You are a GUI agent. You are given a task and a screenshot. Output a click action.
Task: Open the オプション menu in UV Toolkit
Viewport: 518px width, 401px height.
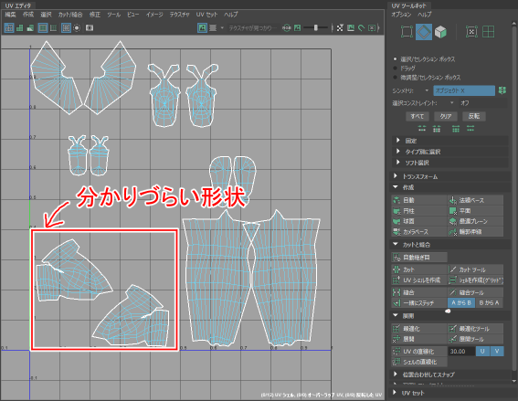click(401, 15)
